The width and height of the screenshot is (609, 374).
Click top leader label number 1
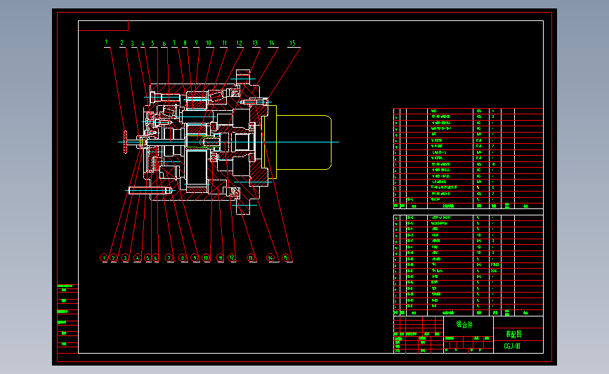106,42
